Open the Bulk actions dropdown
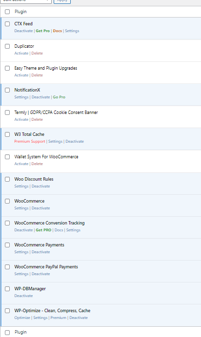Viewport: 201px width, 337px height. coord(26,1)
